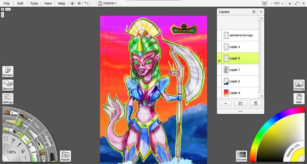Select the dashed rectangle Selection tool
307x164 pixels.
(6, 138)
